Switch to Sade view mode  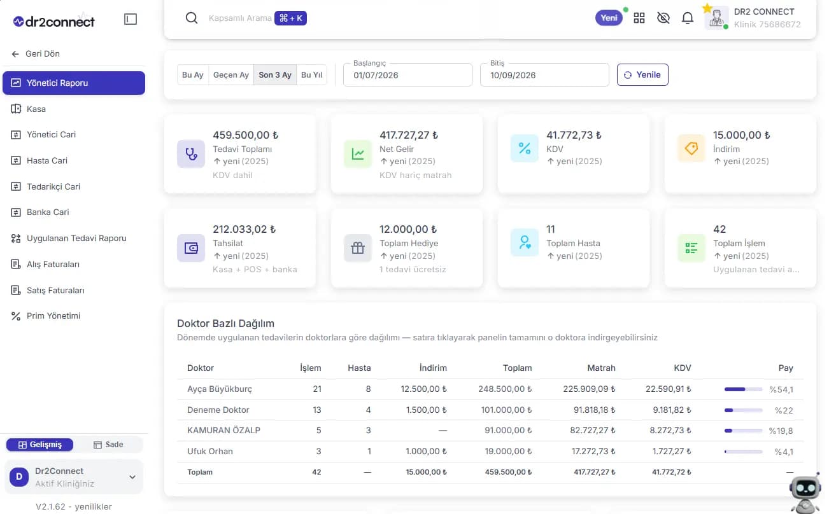(108, 445)
